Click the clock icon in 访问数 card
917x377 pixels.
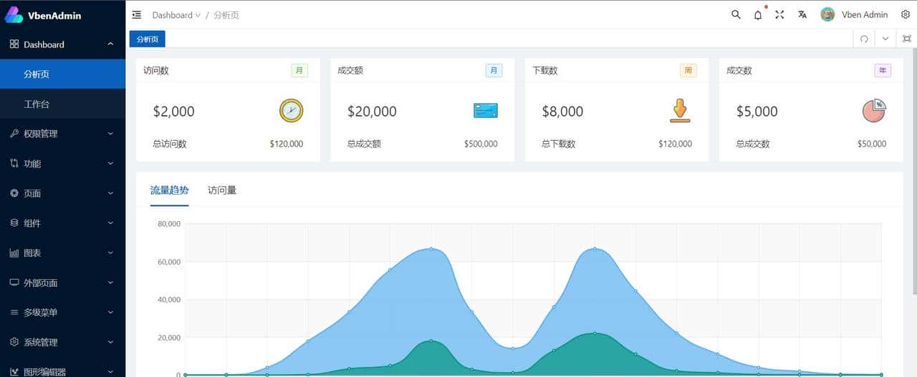pos(291,110)
